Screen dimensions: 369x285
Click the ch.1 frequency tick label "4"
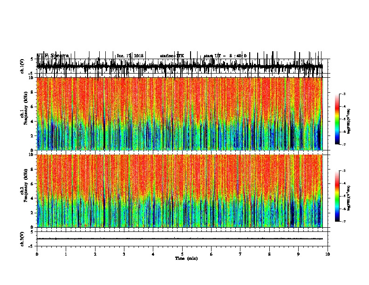coord(33,121)
